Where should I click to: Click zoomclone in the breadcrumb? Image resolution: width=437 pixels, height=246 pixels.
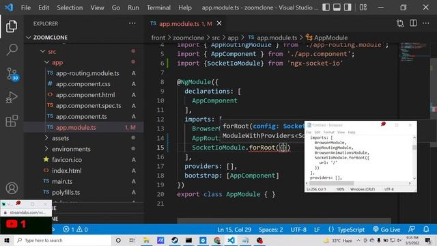click(x=188, y=38)
